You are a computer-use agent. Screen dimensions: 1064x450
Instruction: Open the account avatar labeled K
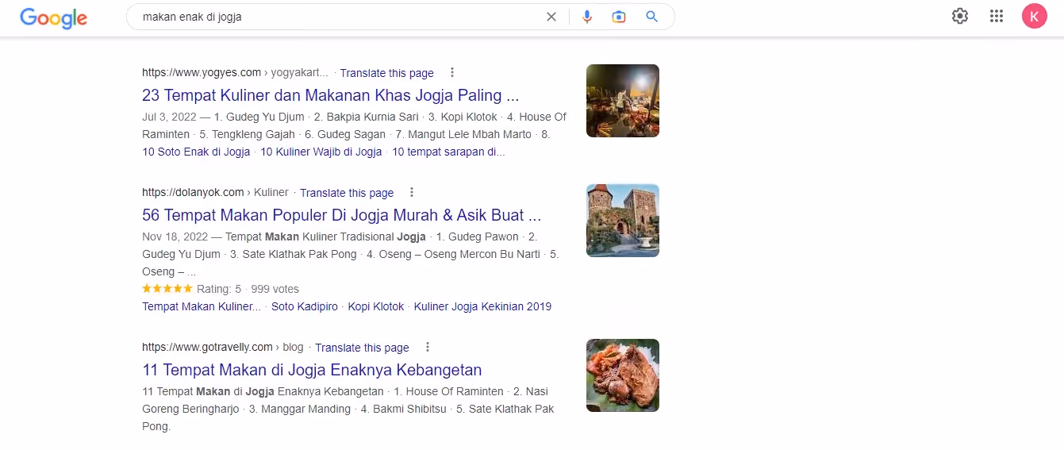(1035, 16)
